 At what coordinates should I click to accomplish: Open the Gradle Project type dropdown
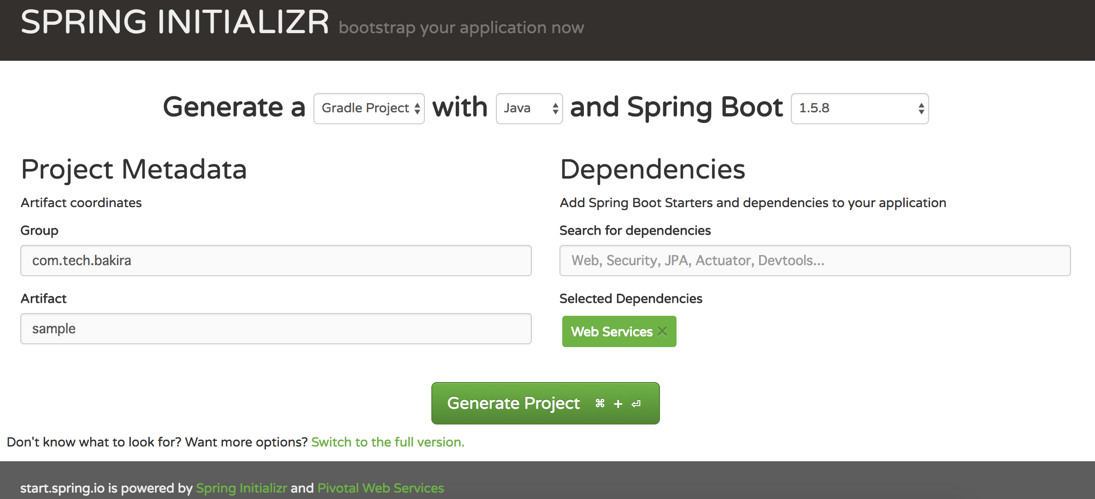pyautogui.click(x=369, y=109)
